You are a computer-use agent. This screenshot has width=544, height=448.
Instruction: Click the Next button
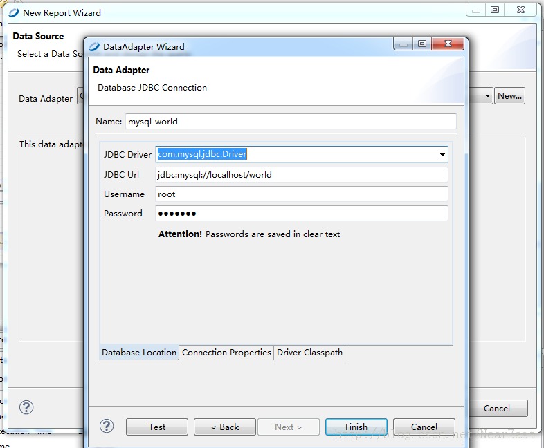point(289,427)
